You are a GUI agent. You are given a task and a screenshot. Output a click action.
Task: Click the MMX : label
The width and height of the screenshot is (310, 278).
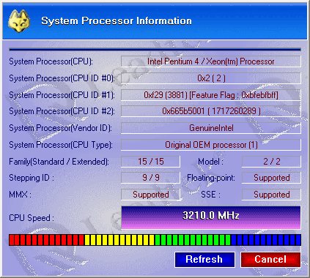click(x=20, y=195)
